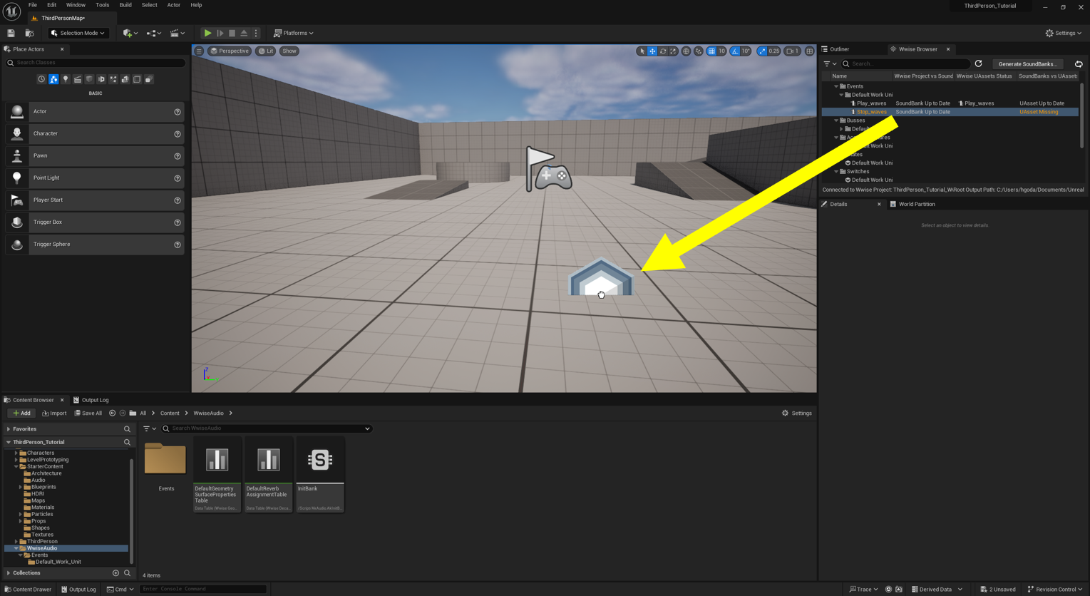Click the Generate SoundBanks button

point(1027,63)
